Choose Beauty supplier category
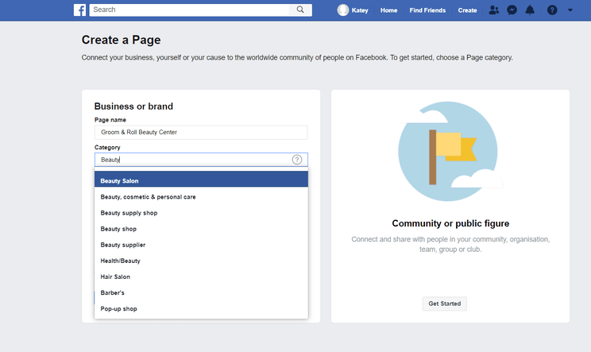The width and height of the screenshot is (591, 352). 201,245
